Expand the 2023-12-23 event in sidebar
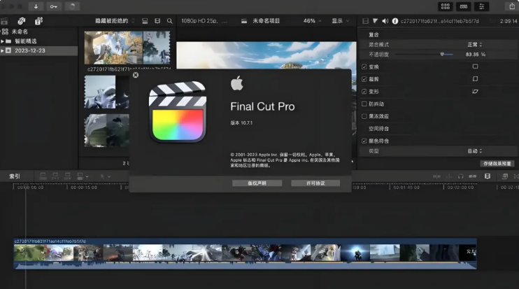 [3, 51]
